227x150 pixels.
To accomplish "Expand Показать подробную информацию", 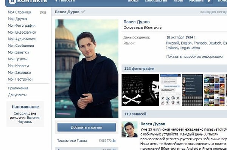I will pos(194,57).
